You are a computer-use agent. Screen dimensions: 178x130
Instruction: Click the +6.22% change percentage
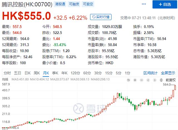click(x=78, y=18)
